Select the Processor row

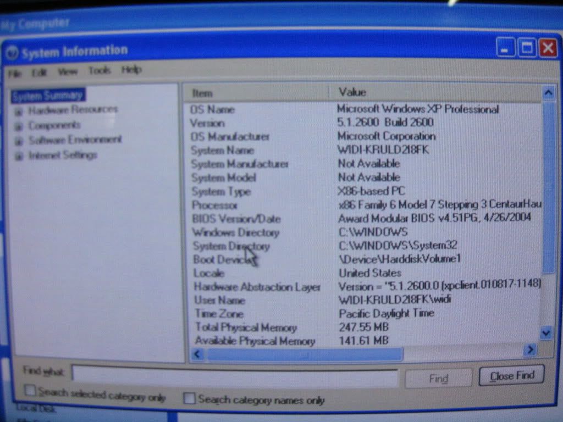(x=363, y=205)
